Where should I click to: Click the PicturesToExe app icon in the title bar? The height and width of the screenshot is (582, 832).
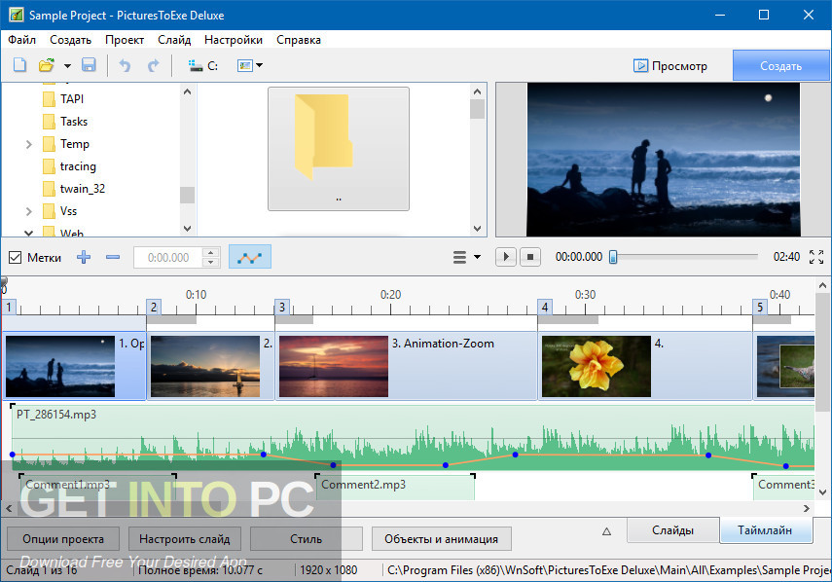16,15
